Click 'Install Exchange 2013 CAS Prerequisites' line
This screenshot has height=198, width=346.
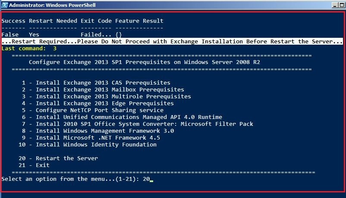(103, 82)
